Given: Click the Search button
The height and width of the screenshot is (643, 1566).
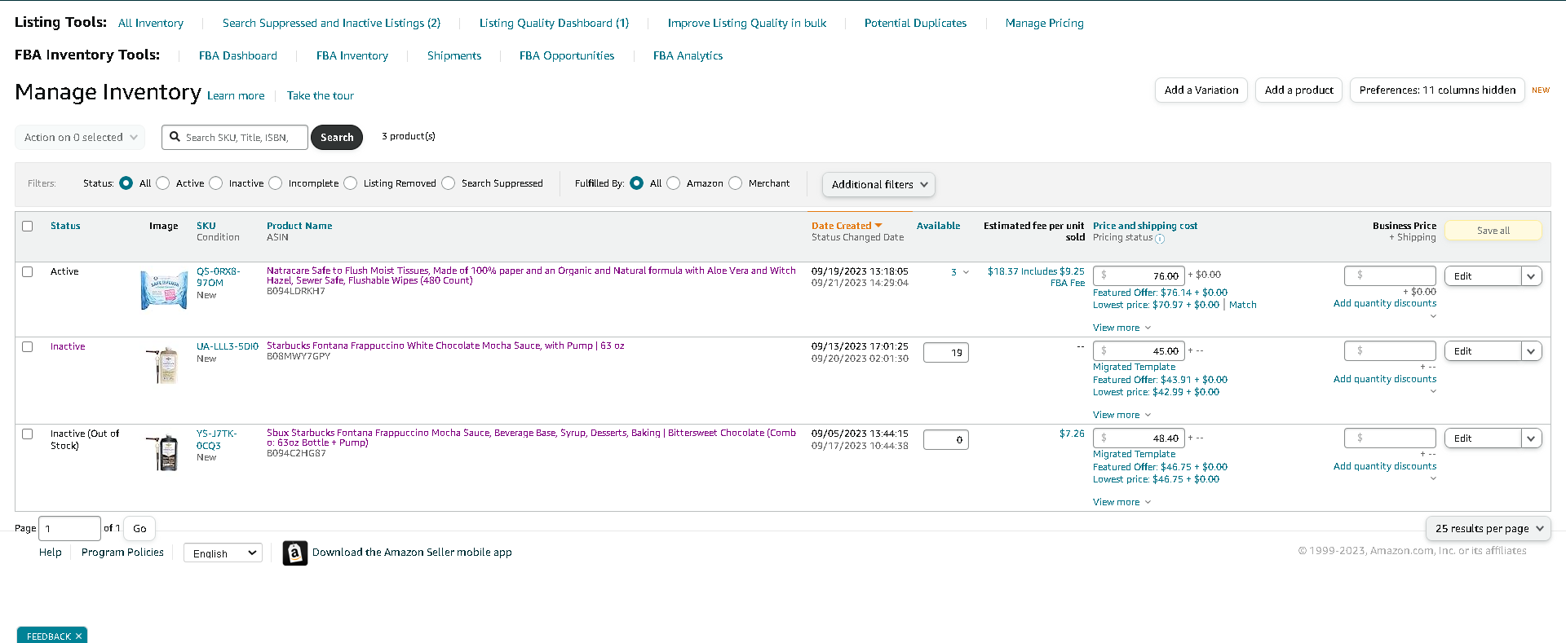Looking at the screenshot, I should pos(337,138).
